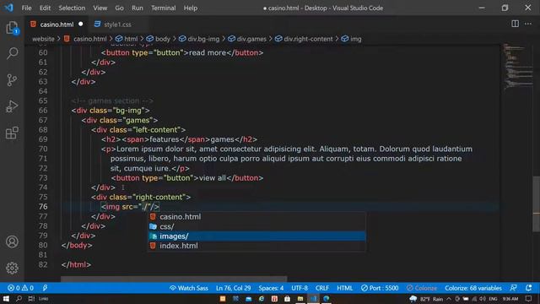Open File Explorer taskbar icon

click(300, 298)
